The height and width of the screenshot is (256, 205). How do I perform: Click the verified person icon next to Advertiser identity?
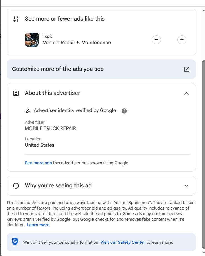click(x=28, y=111)
